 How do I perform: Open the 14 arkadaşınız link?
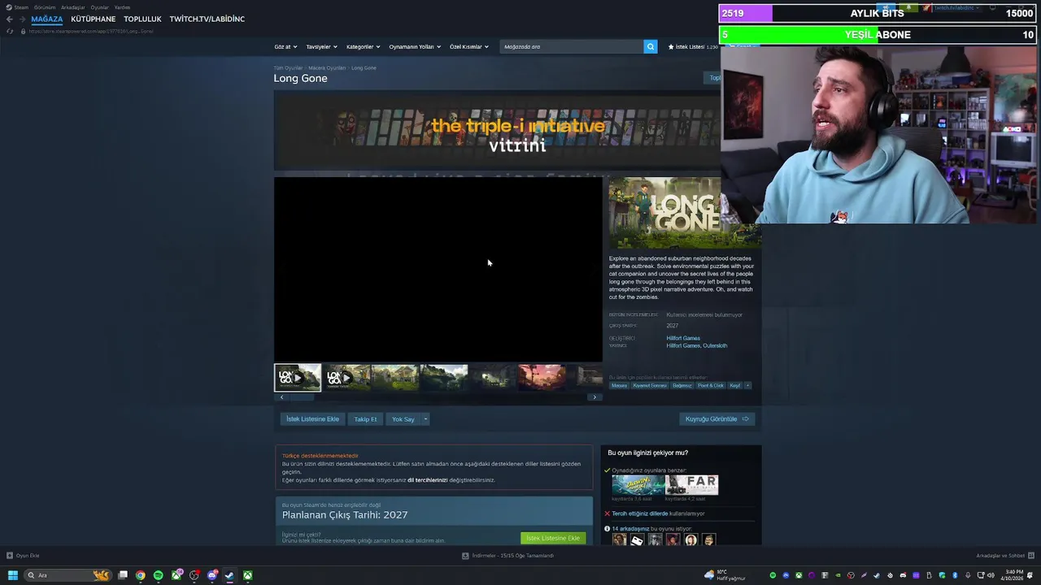click(x=630, y=529)
